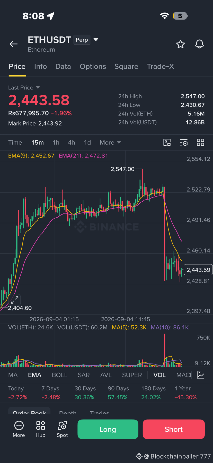Select the 1h timeframe

click(56, 142)
